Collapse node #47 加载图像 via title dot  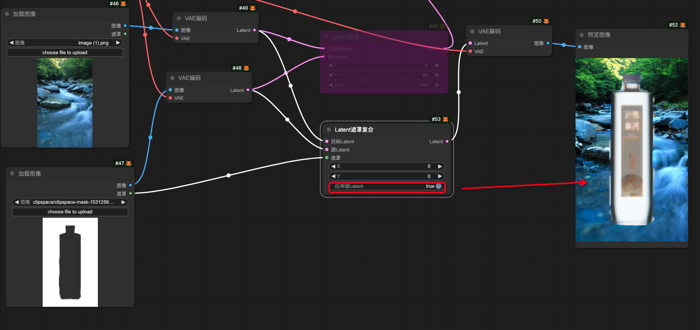(x=12, y=174)
